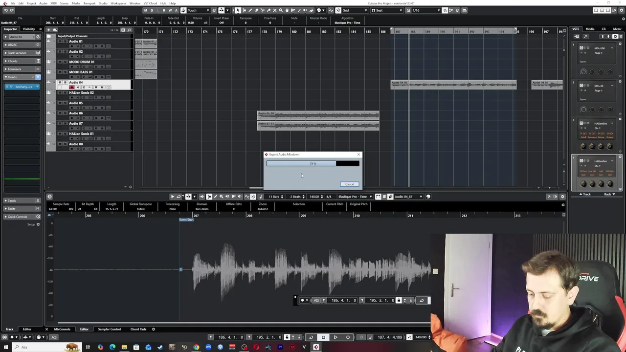The width and height of the screenshot is (626, 352).
Task: Open the Grid snap type dropdown
Action: [x=355, y=10]
